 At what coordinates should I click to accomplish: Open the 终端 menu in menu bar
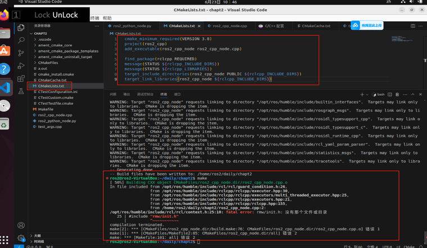[x=94, y=18]
